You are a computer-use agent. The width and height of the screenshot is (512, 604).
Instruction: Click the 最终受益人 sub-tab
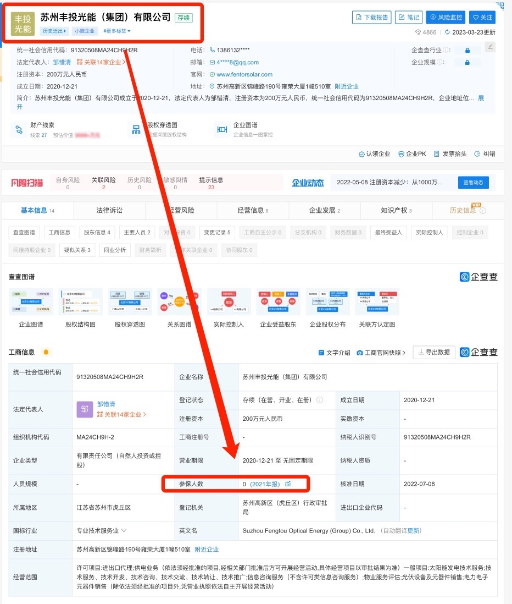[x=388, y=232]
